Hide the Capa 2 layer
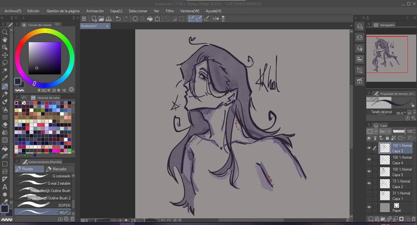The height and width of the screenshot is (225, 417). click(369, 184)
